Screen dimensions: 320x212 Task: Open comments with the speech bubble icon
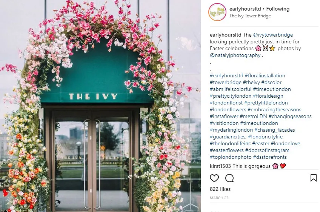click(229, 178)
